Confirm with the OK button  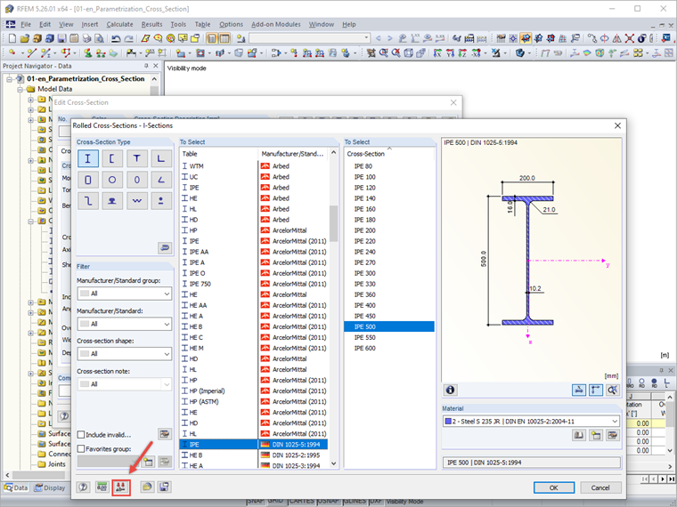[x=554, y=487]
